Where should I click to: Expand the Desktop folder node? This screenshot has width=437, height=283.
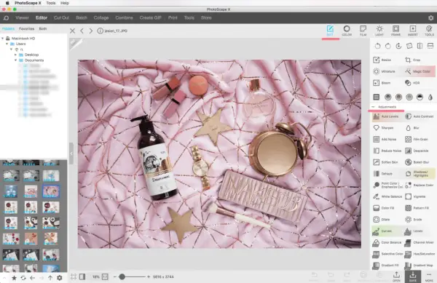click(15, 55)
